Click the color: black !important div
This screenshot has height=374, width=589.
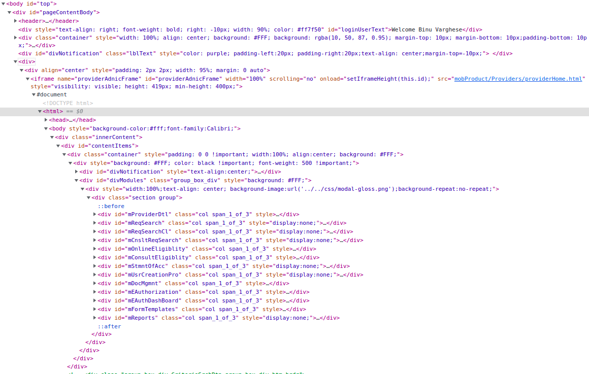(x=216, y=163)
